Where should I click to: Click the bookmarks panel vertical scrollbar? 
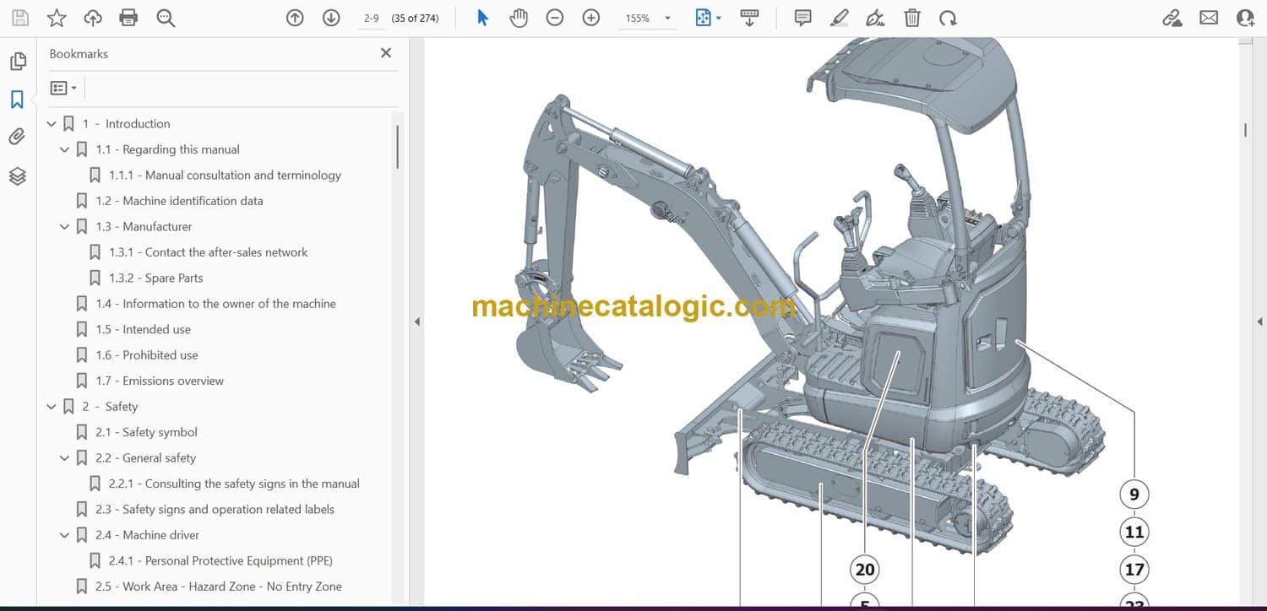coord(397,148)
